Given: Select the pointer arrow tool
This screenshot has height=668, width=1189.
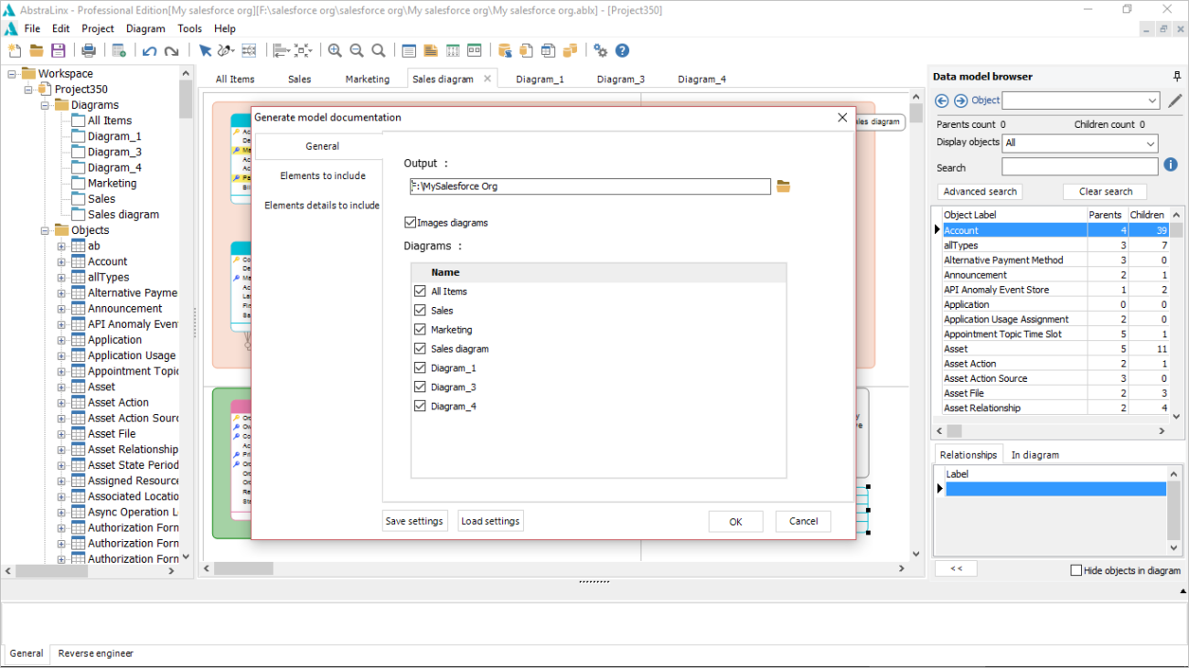Looking at the screenshot, I should (x=205, y=50).
